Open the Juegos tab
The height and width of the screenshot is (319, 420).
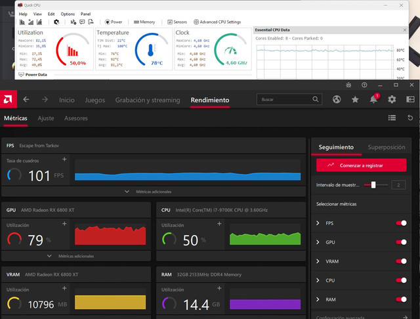[x=95, y=100]
